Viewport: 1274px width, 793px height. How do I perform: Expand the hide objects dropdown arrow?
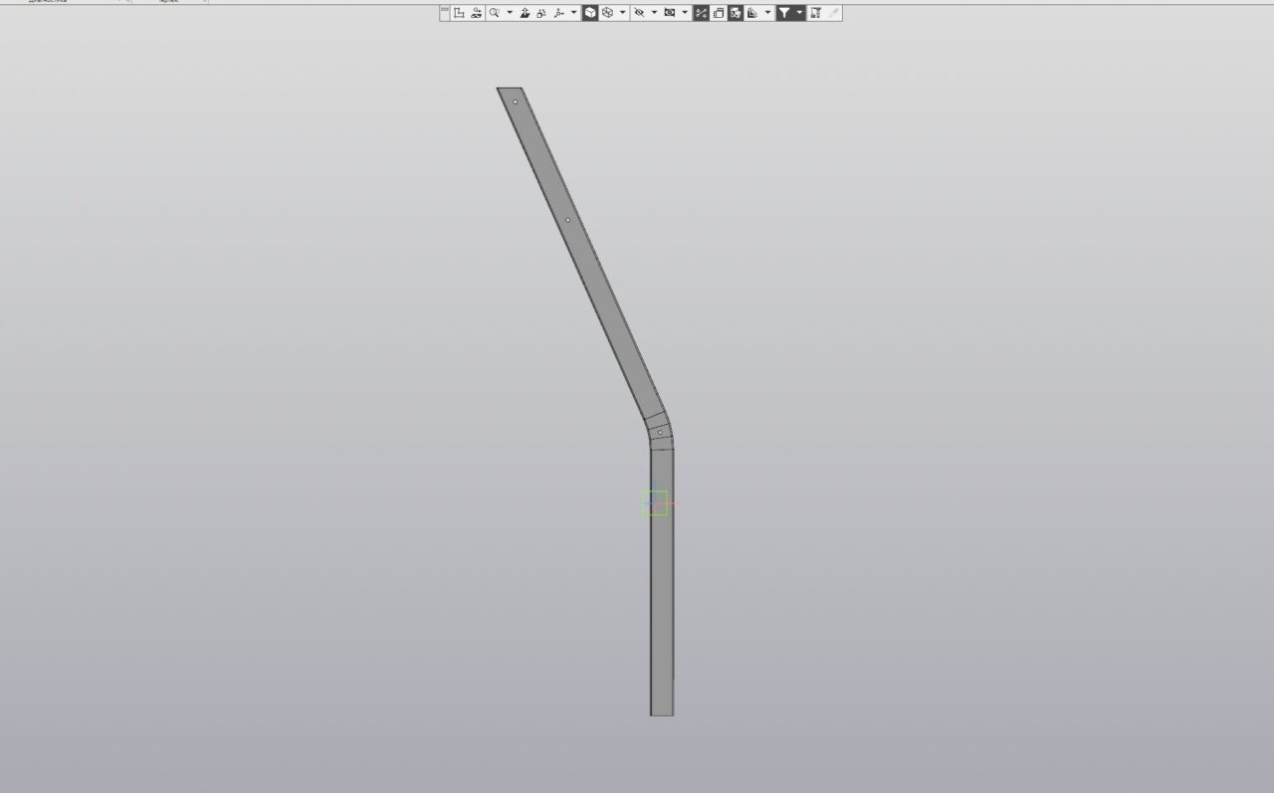pos(654,13)
